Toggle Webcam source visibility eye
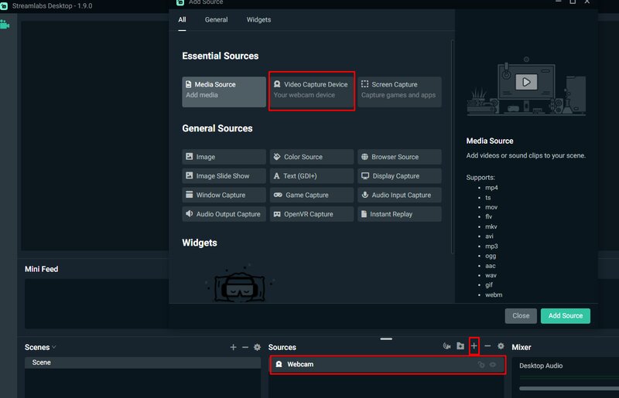 coord(493,365)
